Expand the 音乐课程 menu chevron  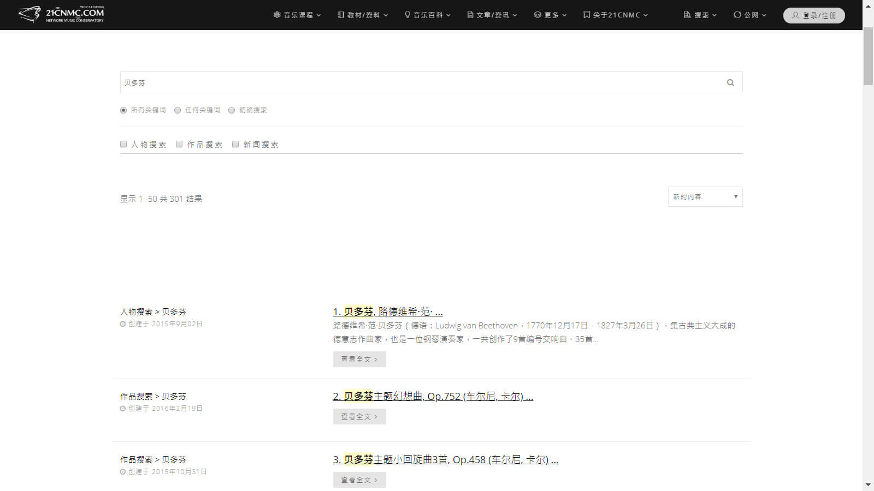pos(319,15)
